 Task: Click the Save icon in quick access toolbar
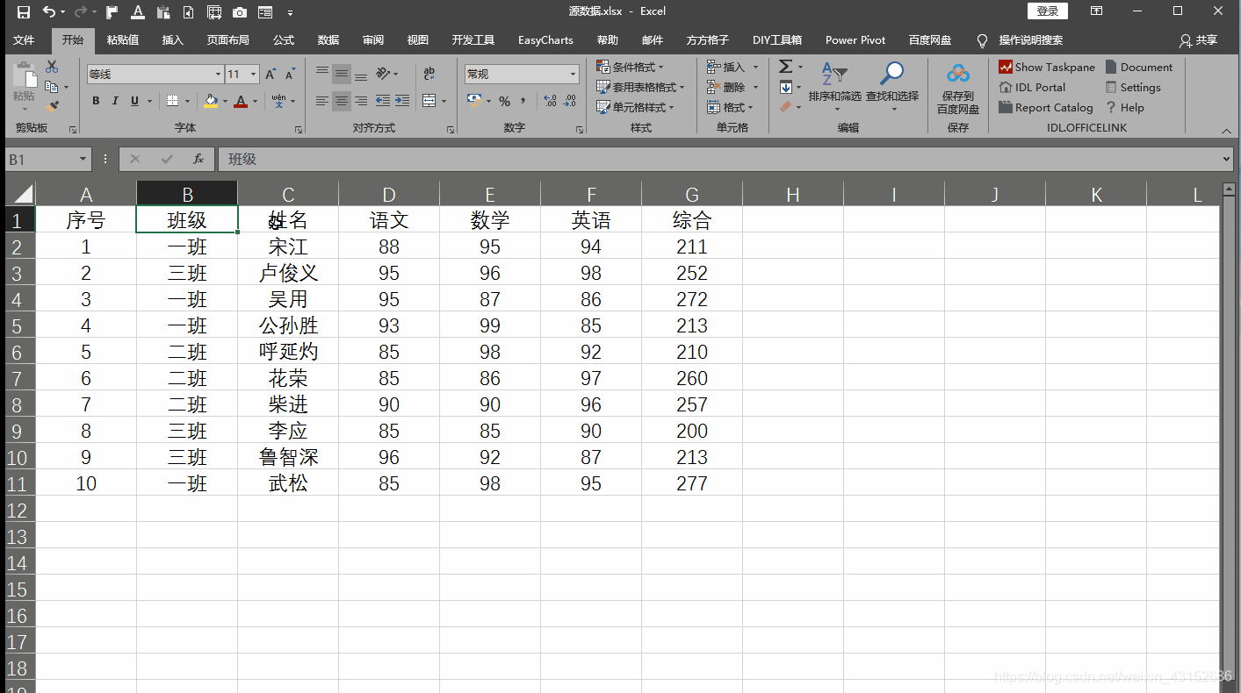pyautogui.click(x=24, y=12)
